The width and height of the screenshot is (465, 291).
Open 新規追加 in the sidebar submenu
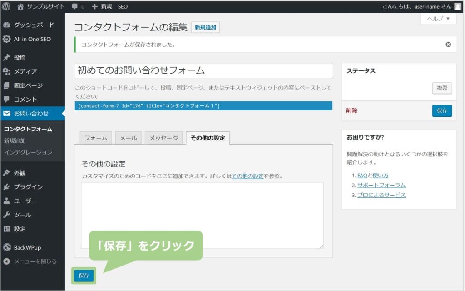pos(15,141)
